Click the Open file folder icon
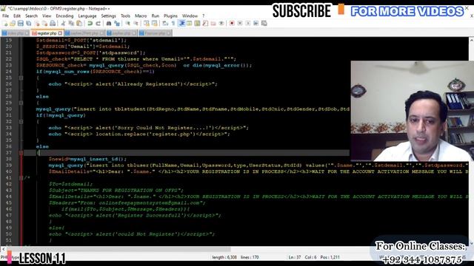The width and height of the screenshot is (474, 266). pos(13,23)
